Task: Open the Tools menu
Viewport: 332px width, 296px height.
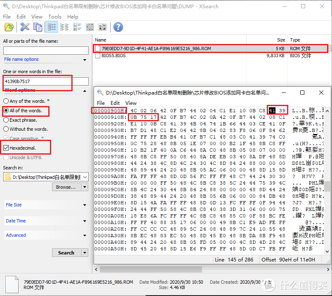Action: tap(54, 16)
